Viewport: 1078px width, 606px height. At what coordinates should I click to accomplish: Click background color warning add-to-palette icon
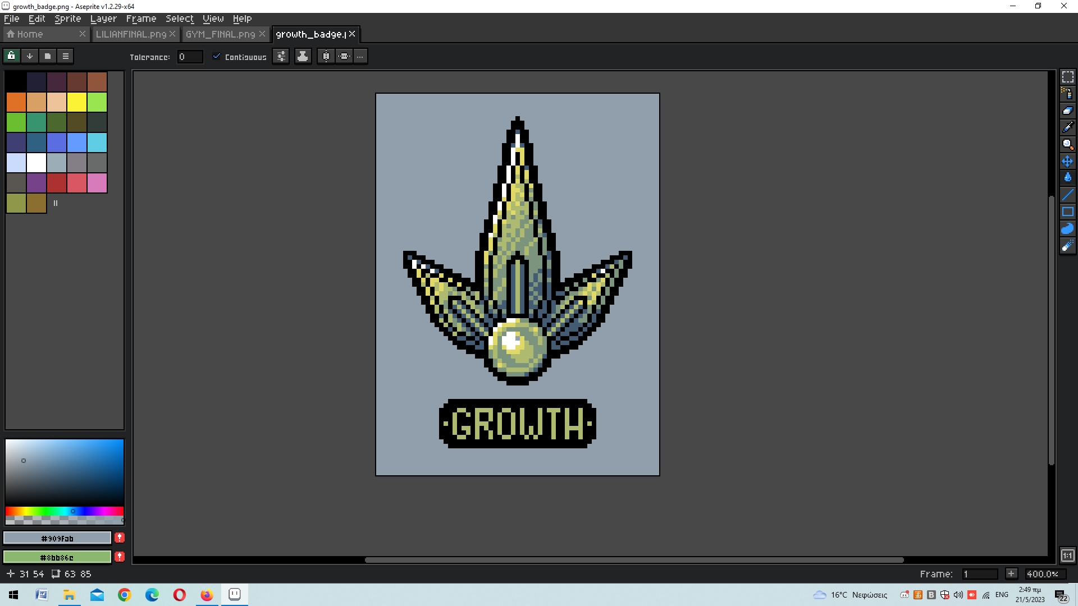point(120,557)
